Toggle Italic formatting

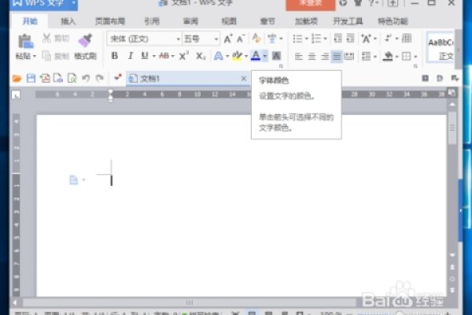point(130,56)
